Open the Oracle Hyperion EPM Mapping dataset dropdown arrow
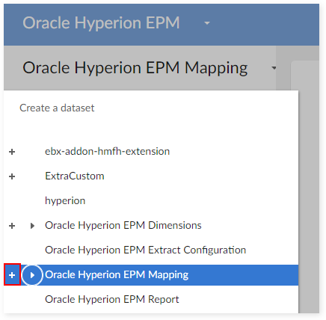 coord(274,68)
